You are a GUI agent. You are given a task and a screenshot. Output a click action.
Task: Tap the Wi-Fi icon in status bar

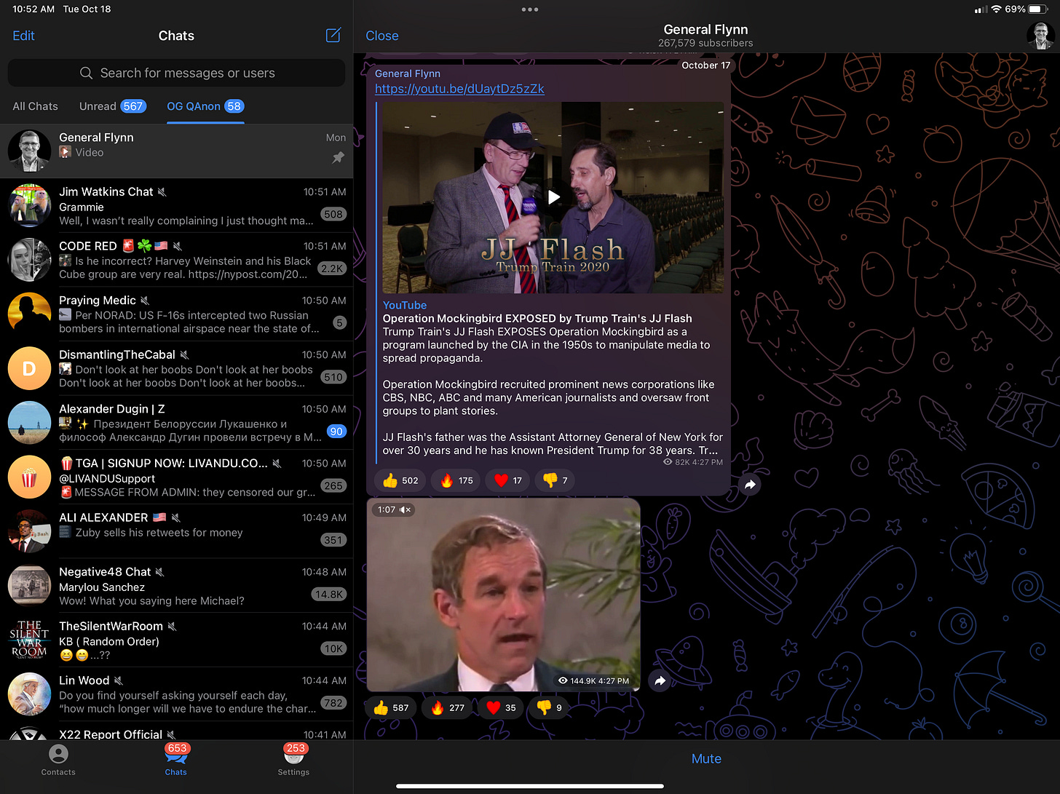click(x=996, y=9)
